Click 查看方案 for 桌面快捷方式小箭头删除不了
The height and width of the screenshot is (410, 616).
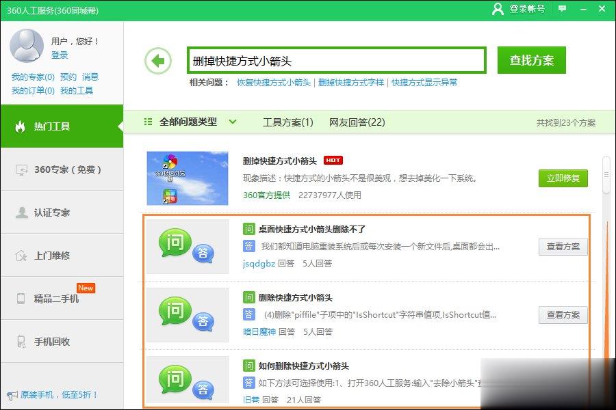coord(563,247)
